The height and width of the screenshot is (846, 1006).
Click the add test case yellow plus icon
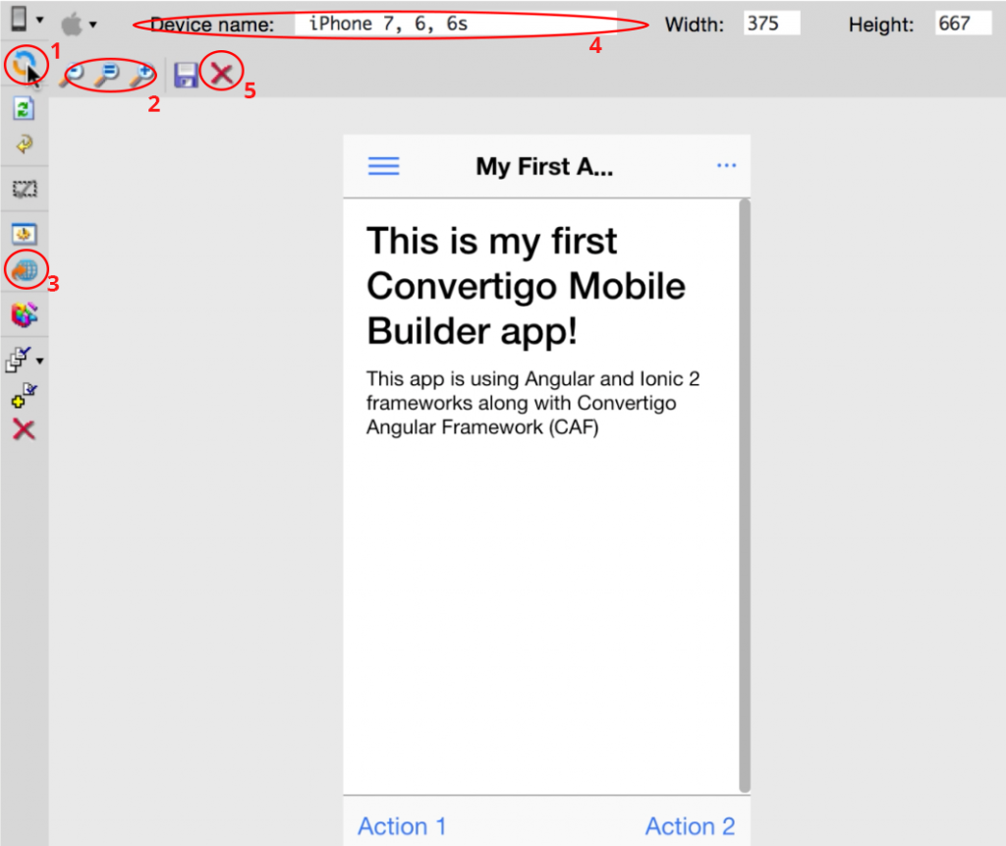pos(25,395)
